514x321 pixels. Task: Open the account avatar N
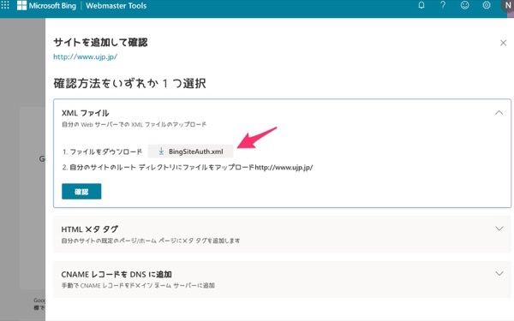point(507,6)
